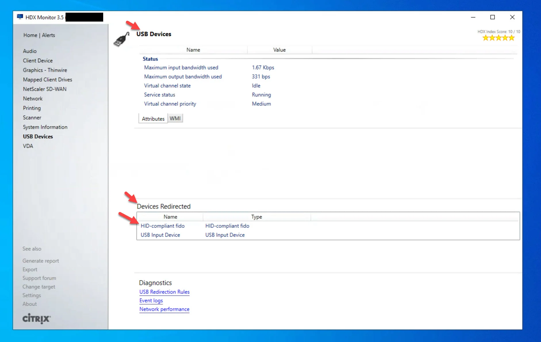Open Settings from See also
Viewport: 541px width, 342px height.
click(x=32, y=295)
